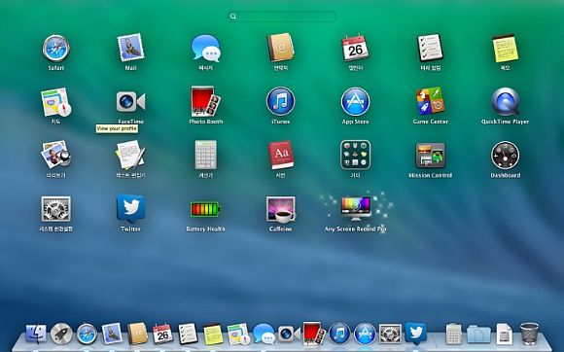
Task: Open Game Center
Action: (430, 101)
